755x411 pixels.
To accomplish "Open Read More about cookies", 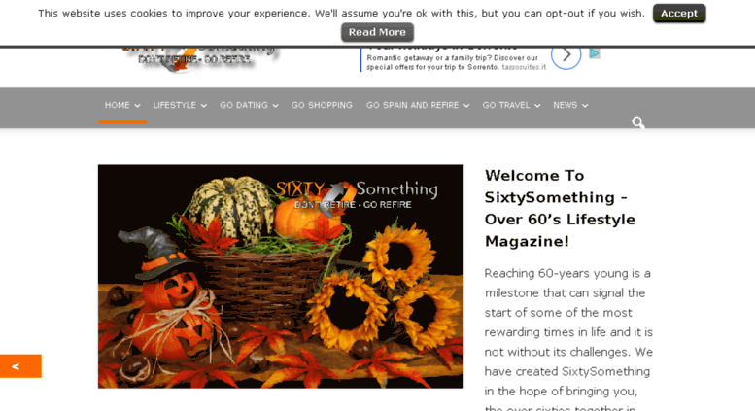I will [x=377, y=32].
